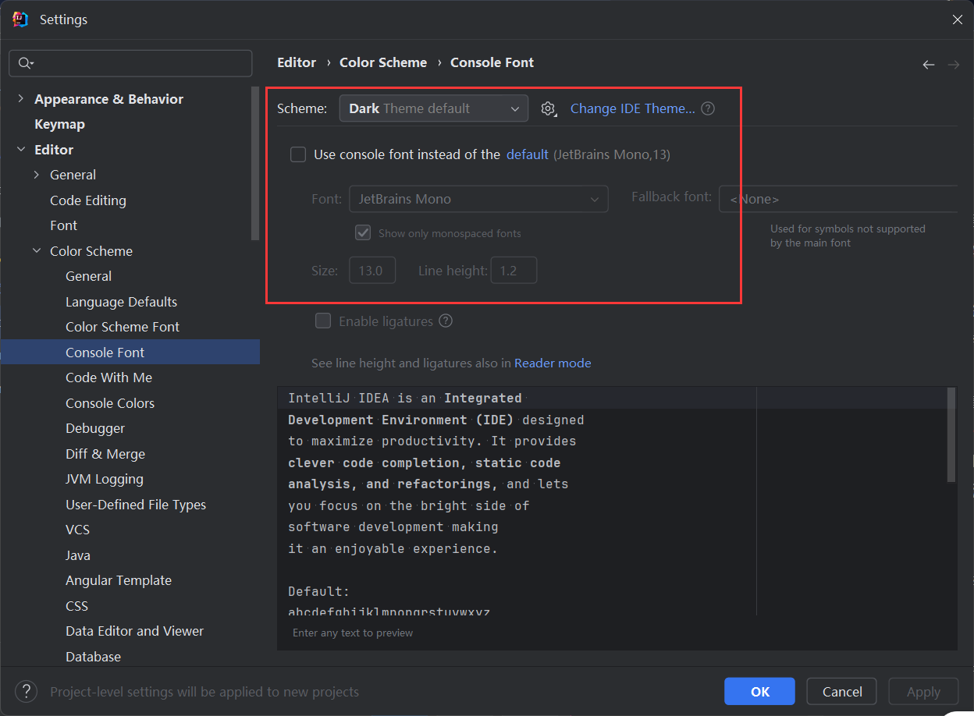Click the OK button

(759, 691)
